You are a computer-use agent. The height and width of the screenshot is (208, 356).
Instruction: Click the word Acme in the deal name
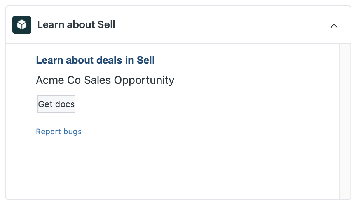coord(50,80)
